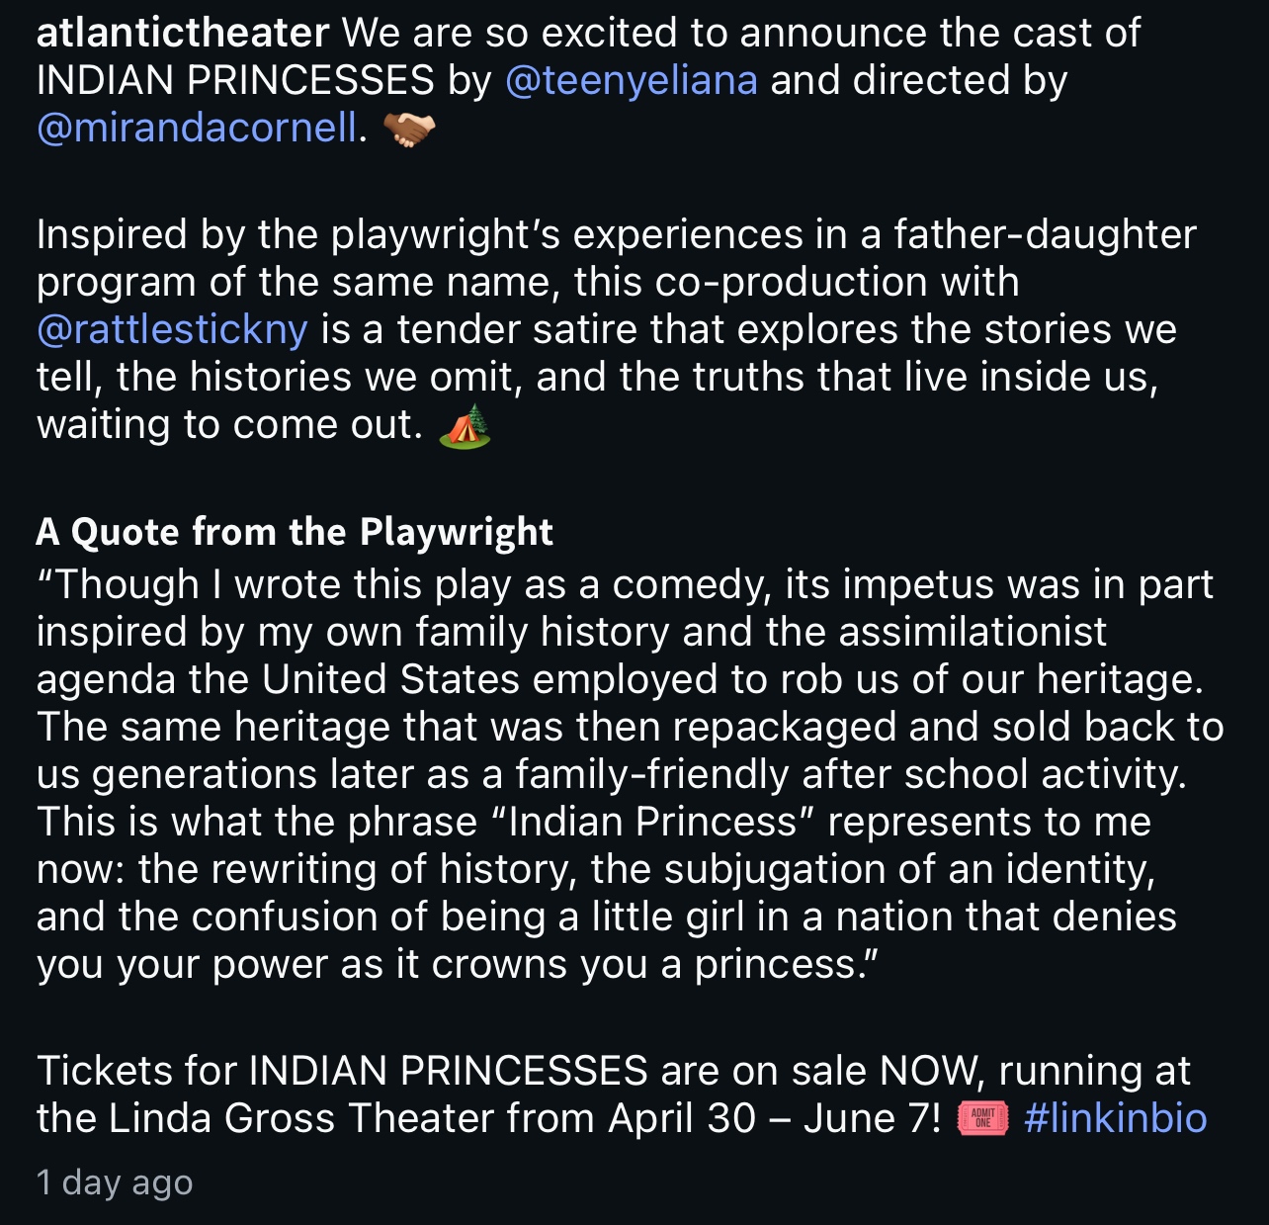Click "INDIAN PRINCESSES" in the tickets sentence
This screenshot has width=1269, height=1225.
(448, 1072)
